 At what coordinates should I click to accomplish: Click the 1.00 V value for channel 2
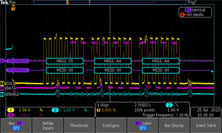[69, 110]
